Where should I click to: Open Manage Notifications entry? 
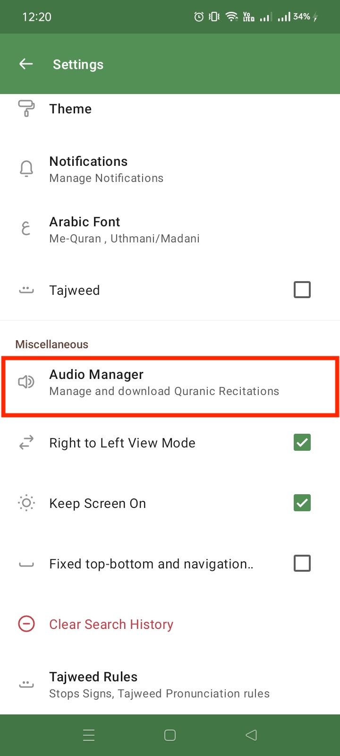coord(170,169)
